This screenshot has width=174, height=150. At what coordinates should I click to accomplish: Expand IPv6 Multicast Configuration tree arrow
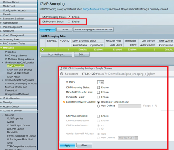coord(3,80)
